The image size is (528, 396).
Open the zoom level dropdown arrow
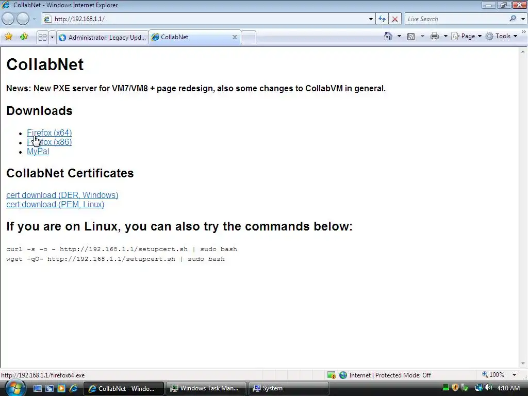tap(514, 375)
